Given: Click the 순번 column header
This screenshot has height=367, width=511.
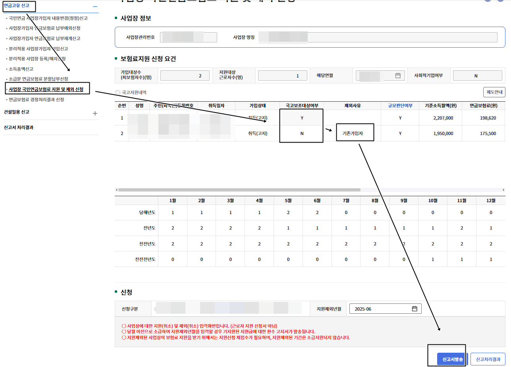Looking at the screenshot, I should click(121, 106).
